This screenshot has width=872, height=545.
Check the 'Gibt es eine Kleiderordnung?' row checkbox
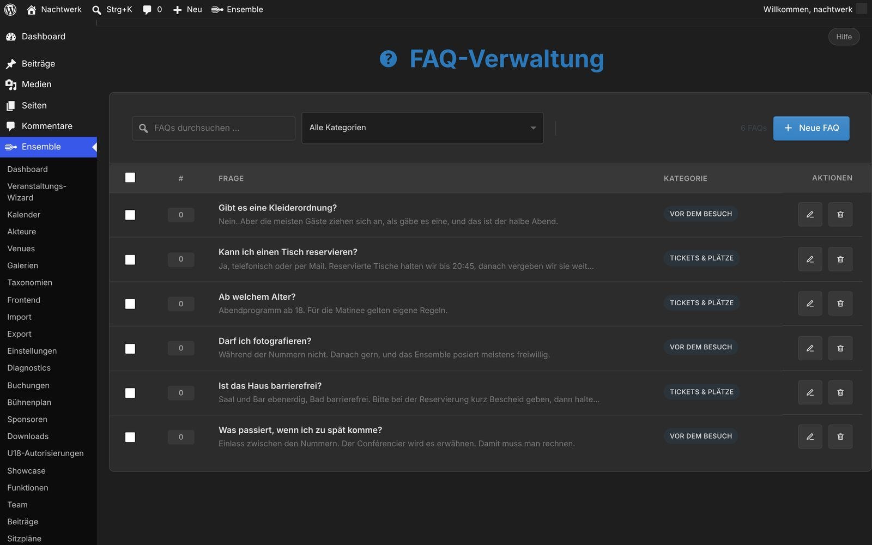pos(130,215)
